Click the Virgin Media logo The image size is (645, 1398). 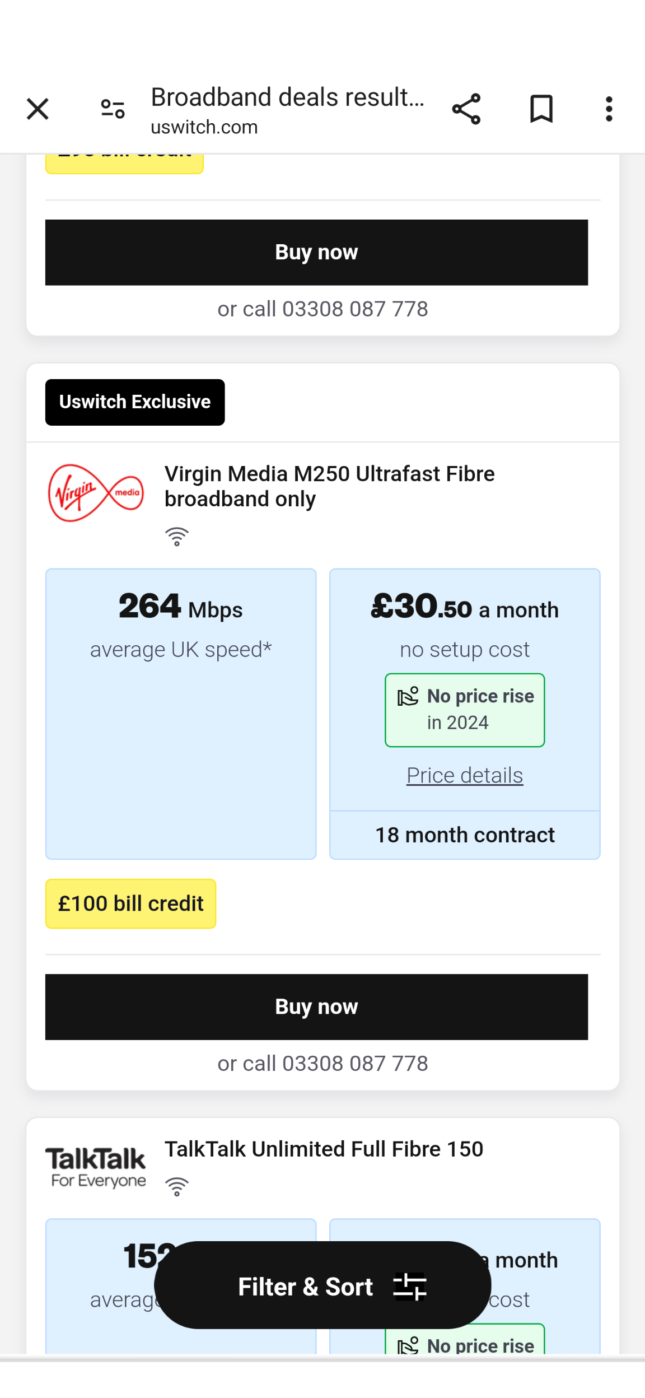[x=96, y=493]
